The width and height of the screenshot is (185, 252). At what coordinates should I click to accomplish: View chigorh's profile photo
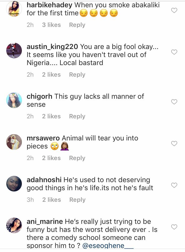coord(14,100)
